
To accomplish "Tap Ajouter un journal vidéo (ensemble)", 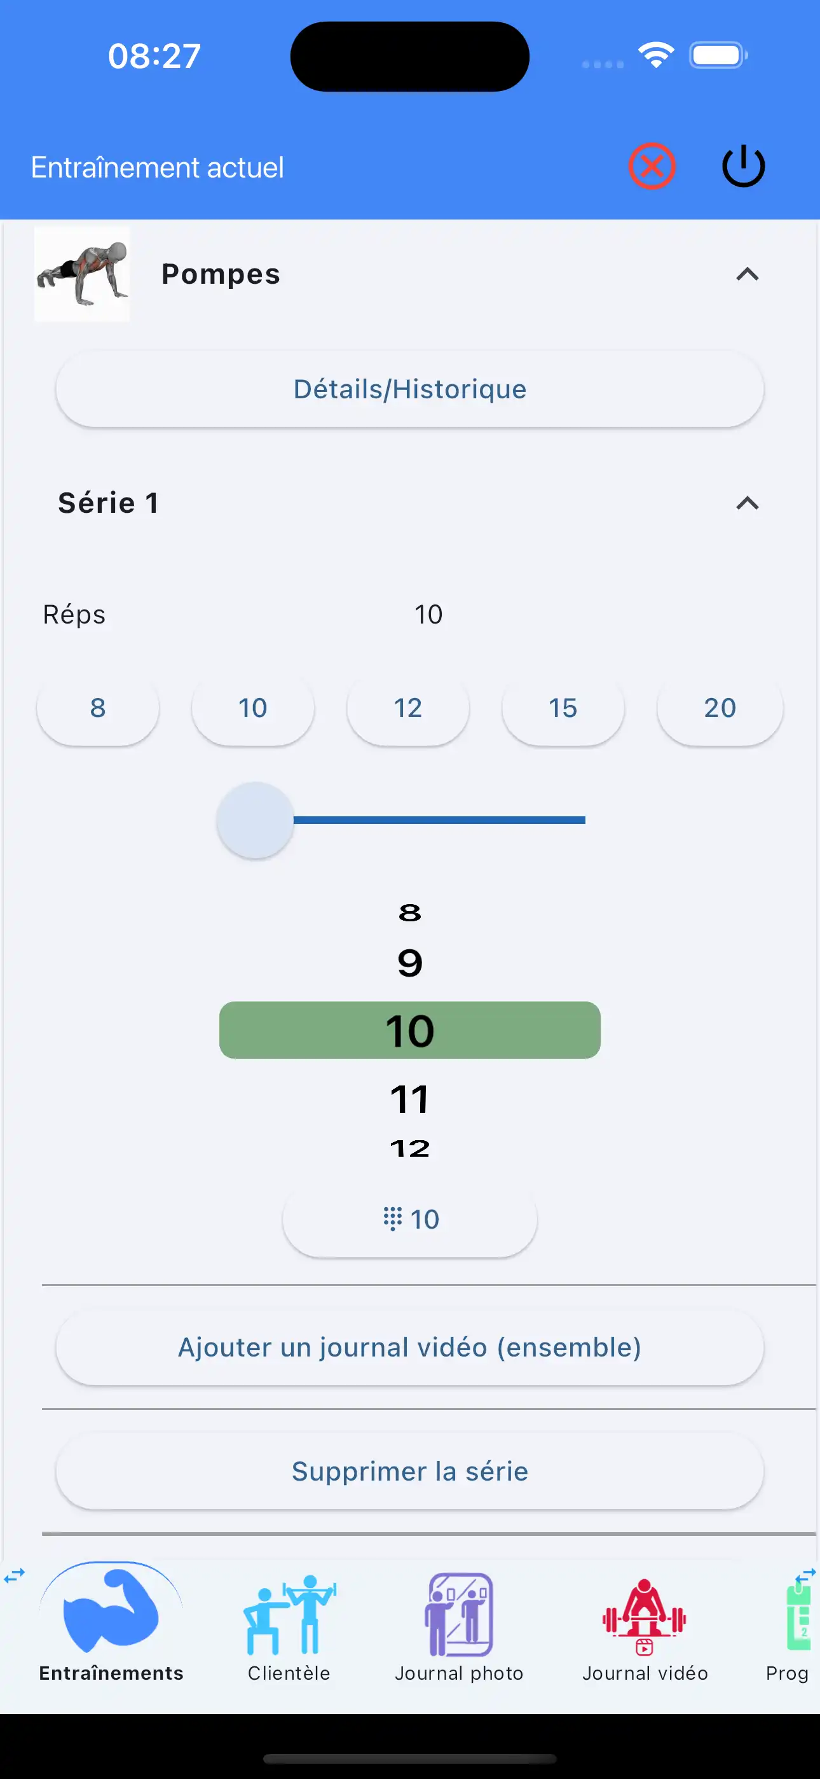I will tap(410, 1348).
